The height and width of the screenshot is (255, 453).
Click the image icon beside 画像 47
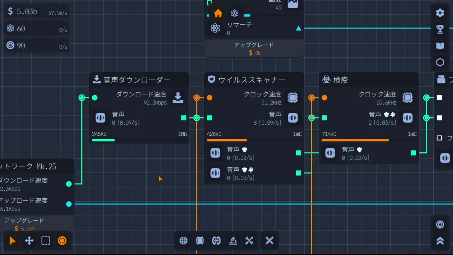pyautogui.click(x=293, y=4)
